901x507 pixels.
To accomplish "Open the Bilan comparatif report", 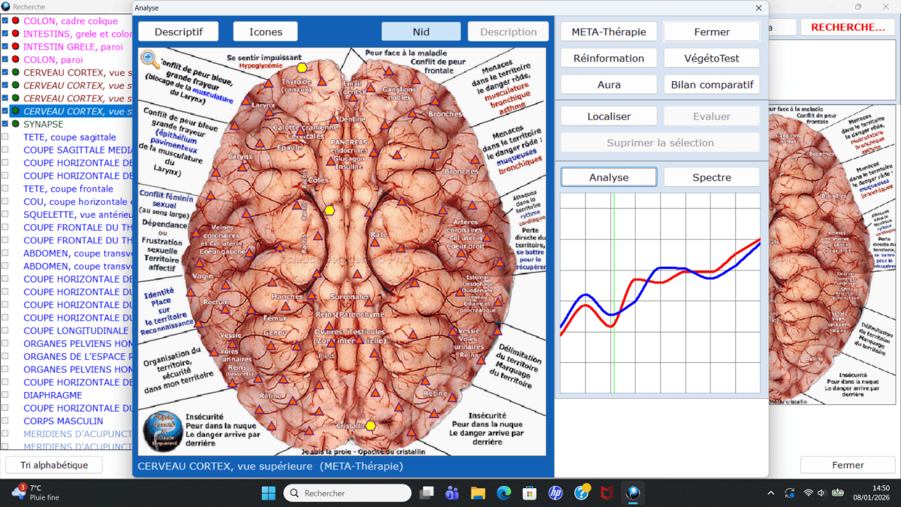I will coord(711,84).
